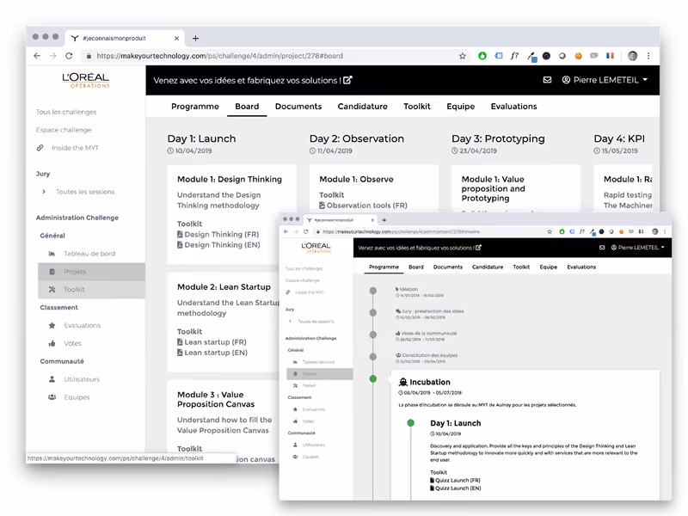Click the file icon of Quizz Launch (FR) in the front window
Screen dimensions: 688x516
click(433, 481)
